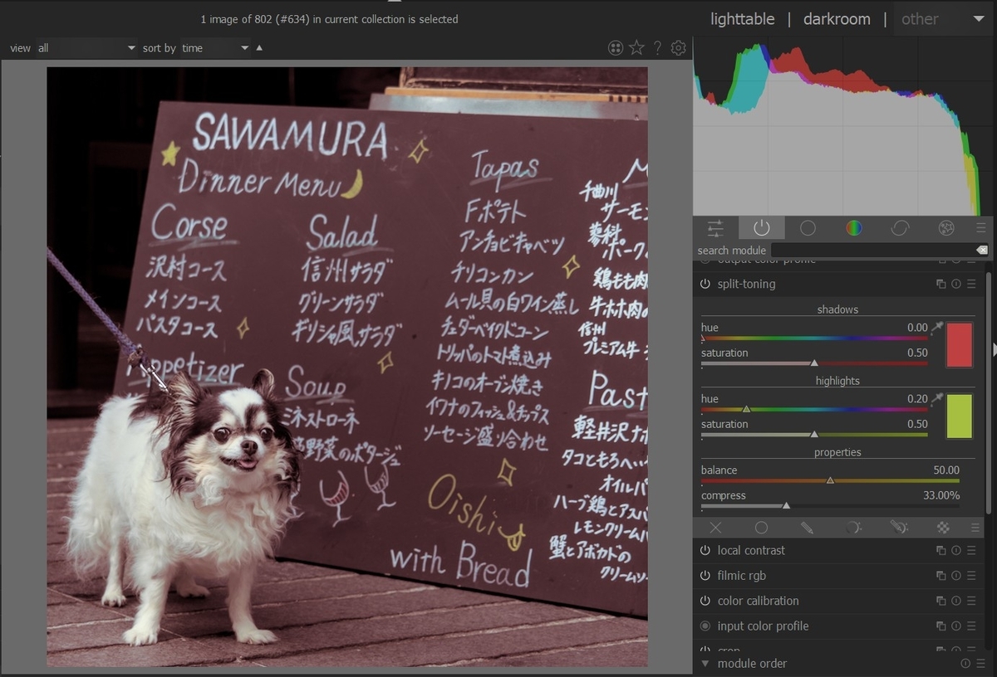Viewport: 997px width, 677px height.
Task: Open the view 'all' filter dropdown
Action: (86, 48)
